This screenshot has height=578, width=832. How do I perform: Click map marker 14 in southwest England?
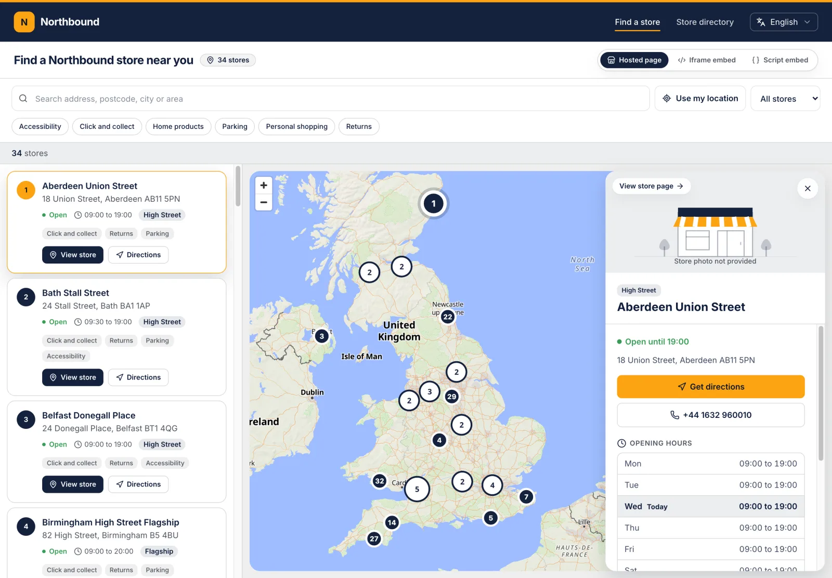[x=392, y=523]
